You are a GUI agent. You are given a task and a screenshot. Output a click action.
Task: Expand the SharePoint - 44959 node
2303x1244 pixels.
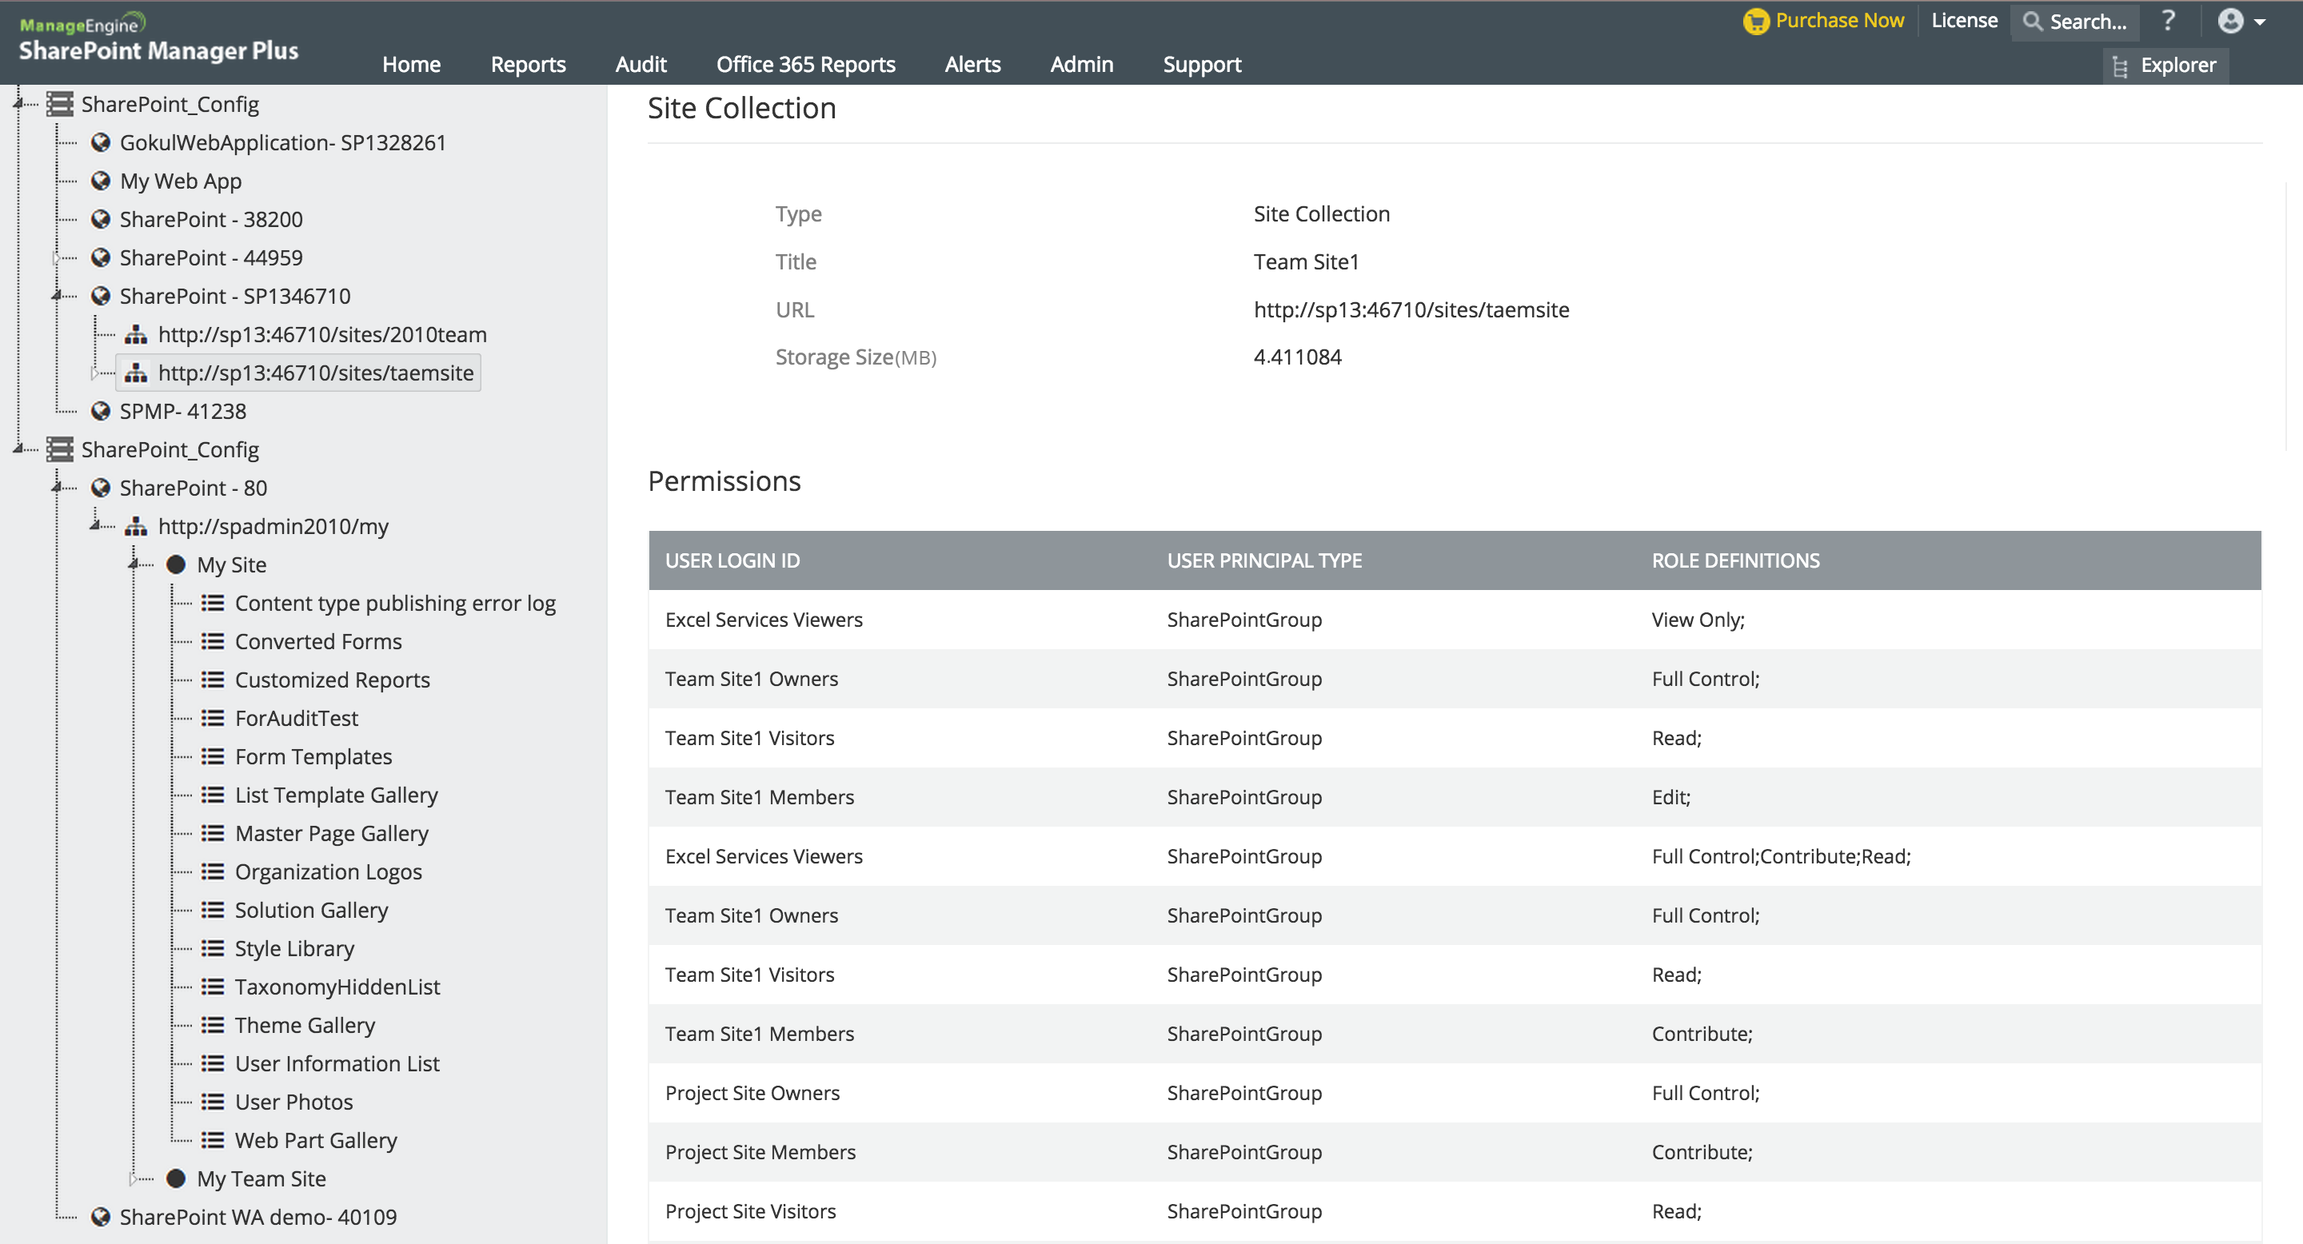click(x=55, y=258)
